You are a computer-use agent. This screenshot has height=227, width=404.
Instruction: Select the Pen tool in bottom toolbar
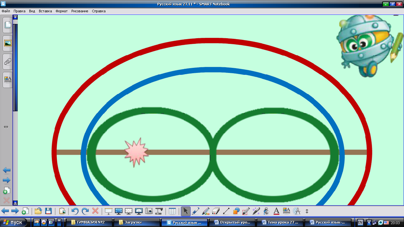[195, 211]
